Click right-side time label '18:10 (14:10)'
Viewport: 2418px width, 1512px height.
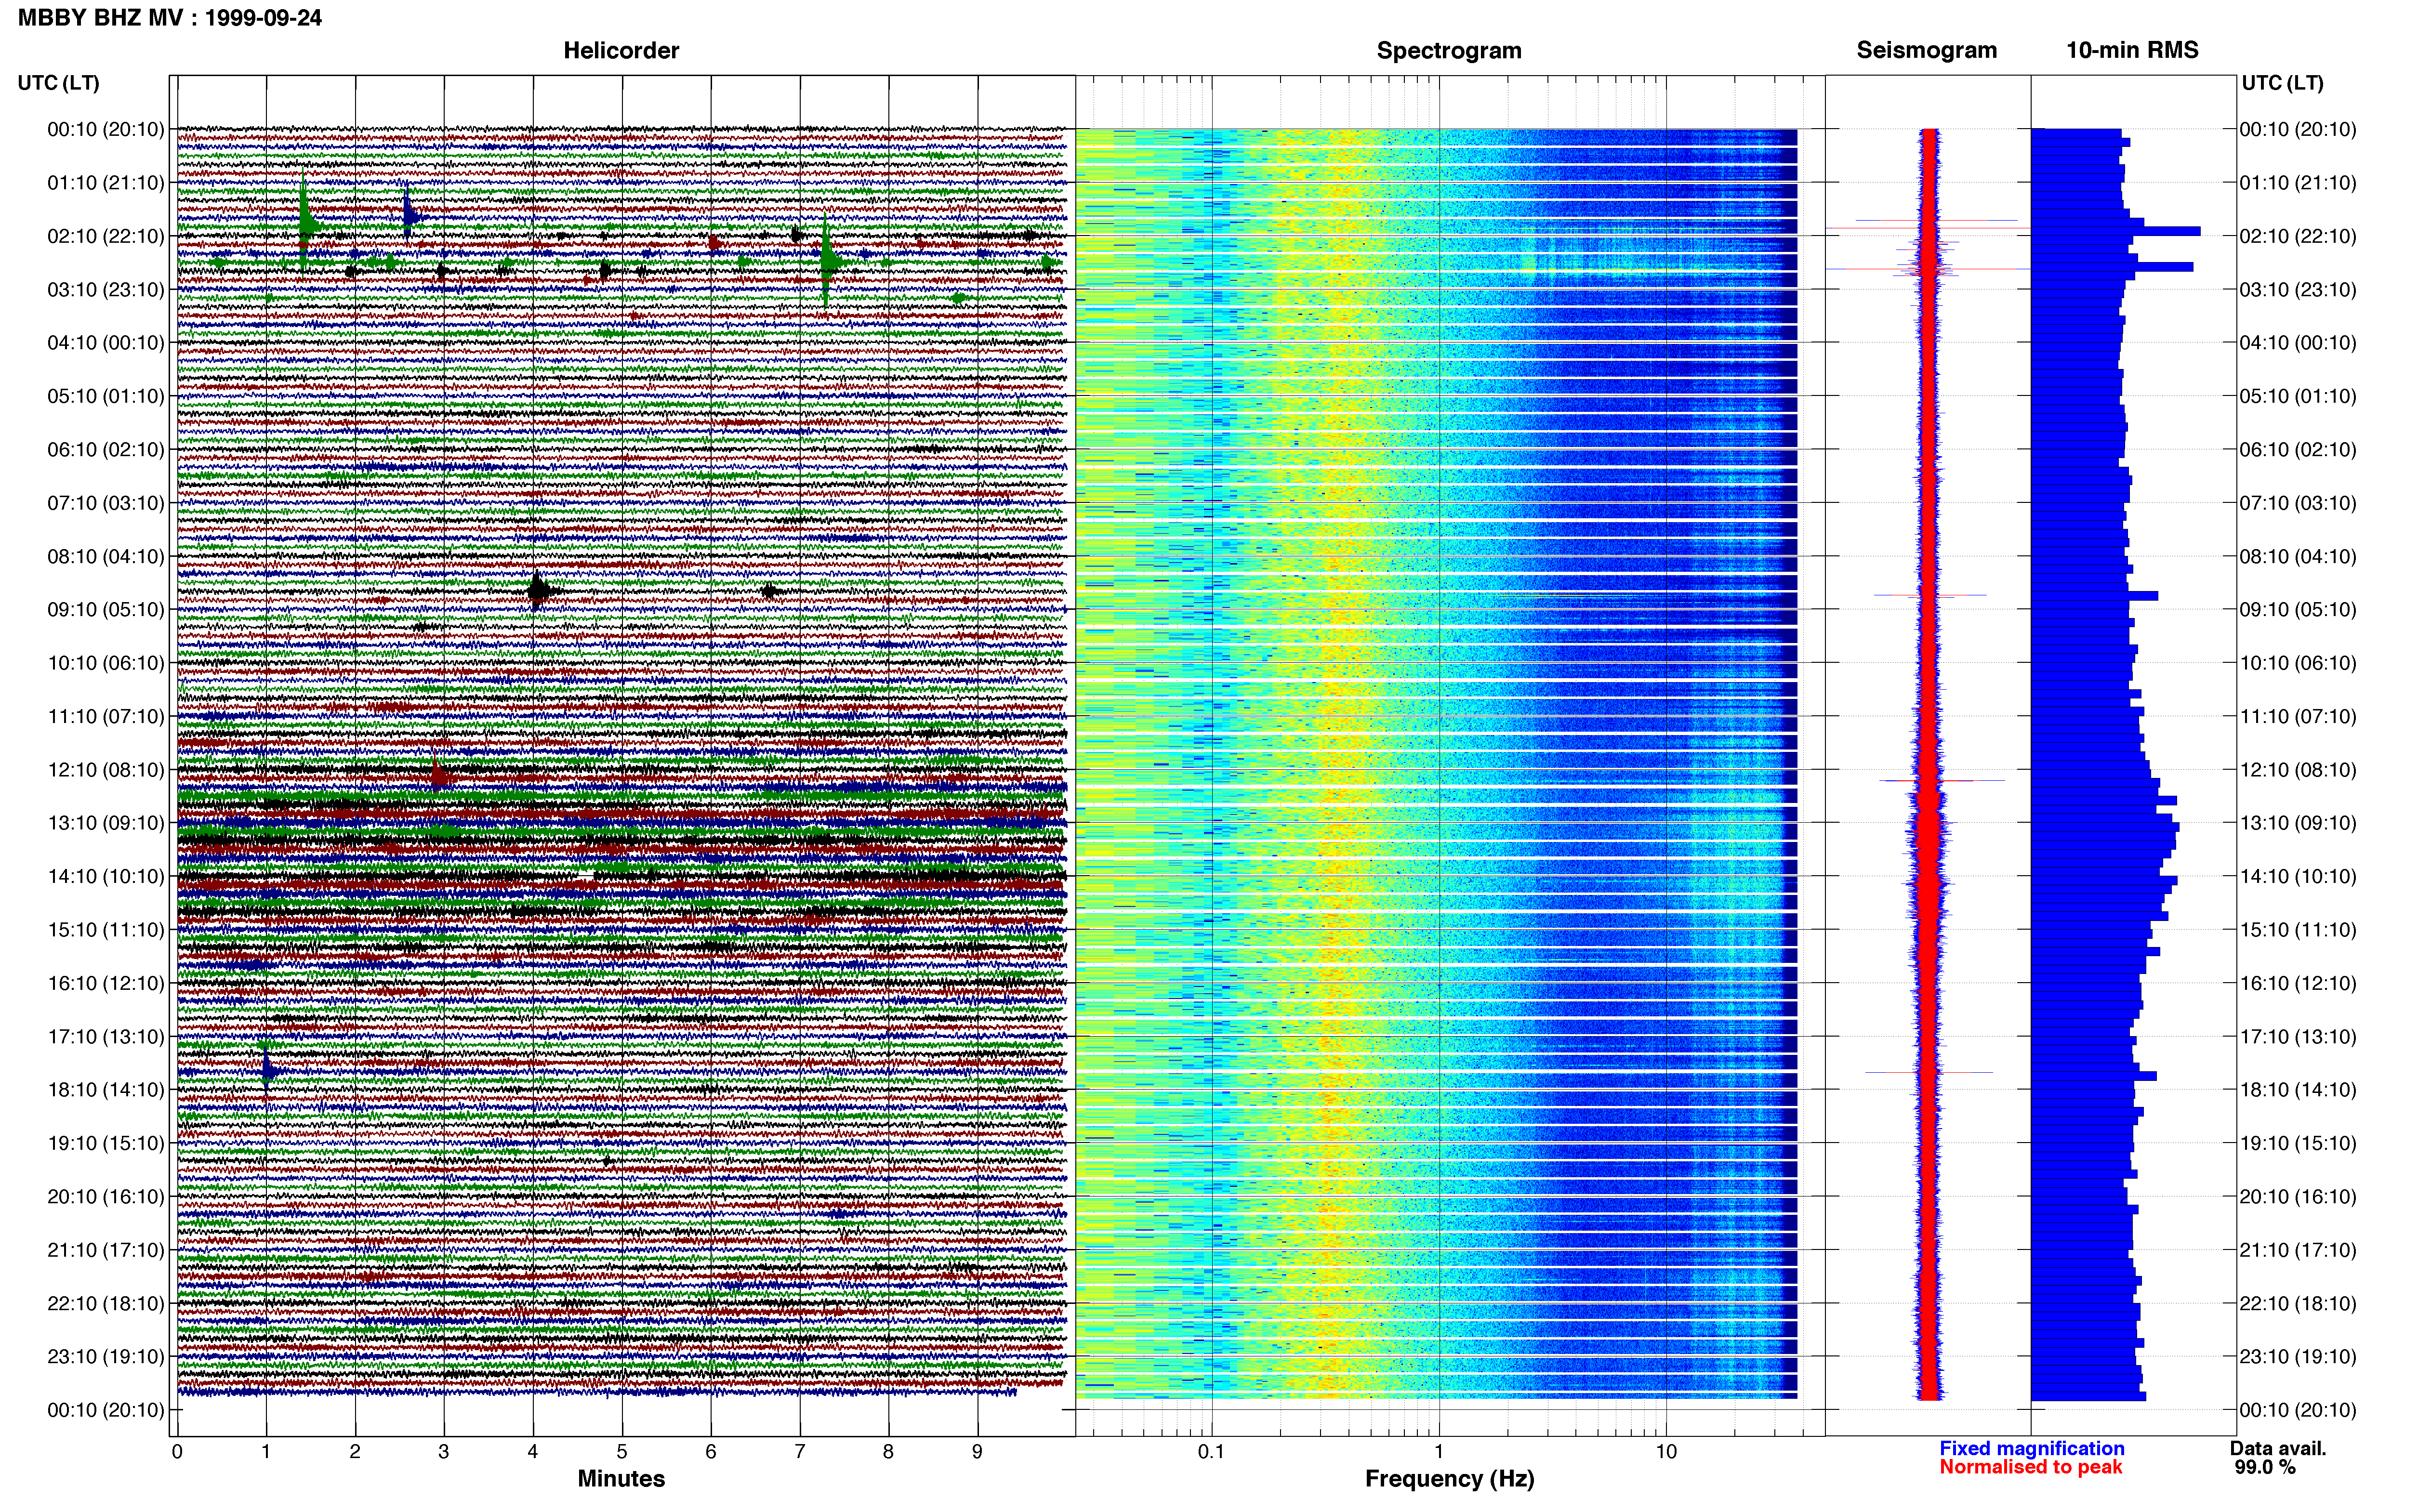click(2298, 1090)
